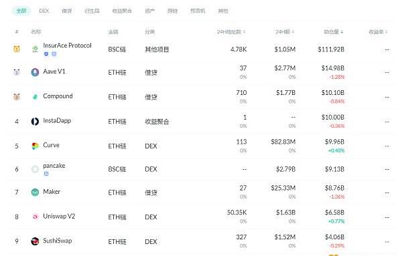Click the Uniswap V2 logo icon
Screen dimensions: 402x256
35,217
